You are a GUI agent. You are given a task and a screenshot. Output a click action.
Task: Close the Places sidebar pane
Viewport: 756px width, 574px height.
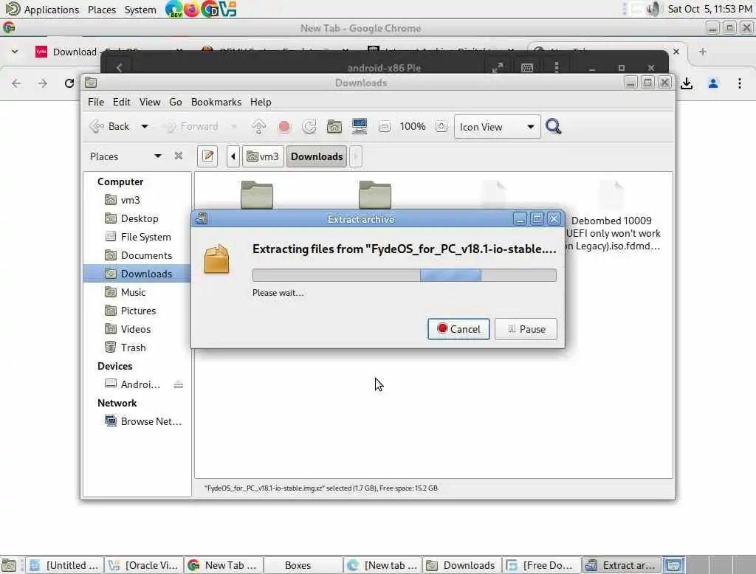179,156
